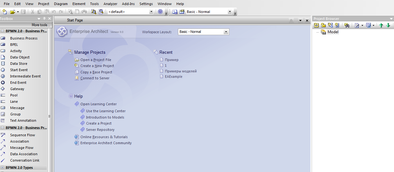
Task: Open the Start Page tab list dropdown arrow
Action: [x=300, y=20]
